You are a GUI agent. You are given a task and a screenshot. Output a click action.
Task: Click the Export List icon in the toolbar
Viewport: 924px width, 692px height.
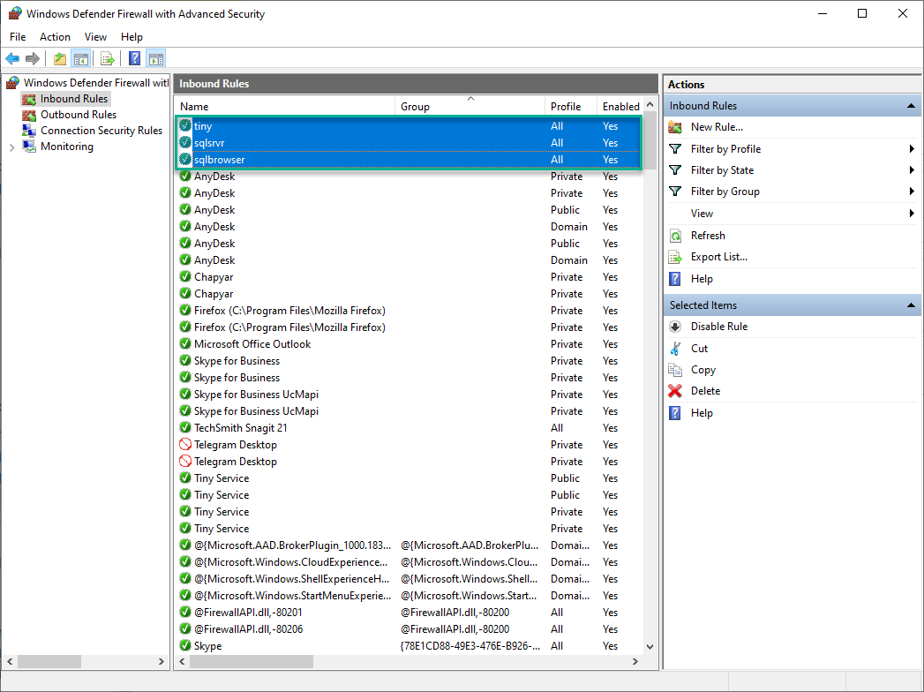click(x=108, y=58)
